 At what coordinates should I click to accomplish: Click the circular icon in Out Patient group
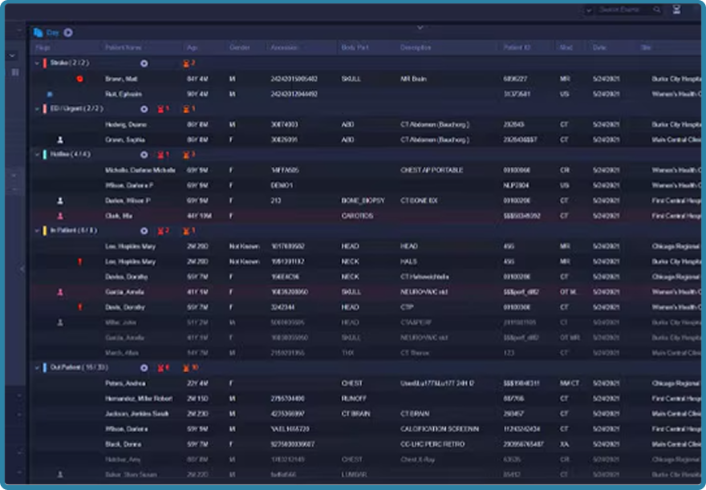click(x=144, y=368)
